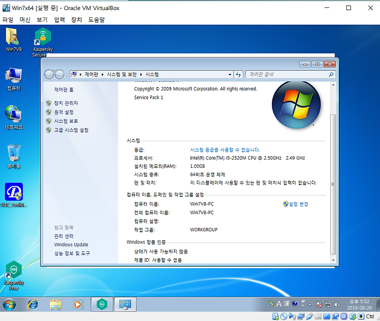Click VirtualBox display status icon
This screenshot has width=380, height=321.
(327, 316)
